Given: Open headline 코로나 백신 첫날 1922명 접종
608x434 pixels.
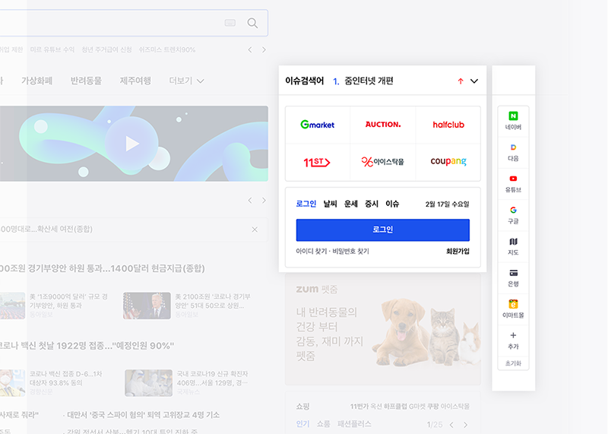Looking at the screenshot, I should (87, 346).
